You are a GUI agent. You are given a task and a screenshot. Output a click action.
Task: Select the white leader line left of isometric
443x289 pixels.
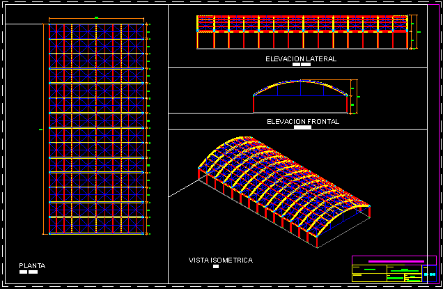pos(184,187)
